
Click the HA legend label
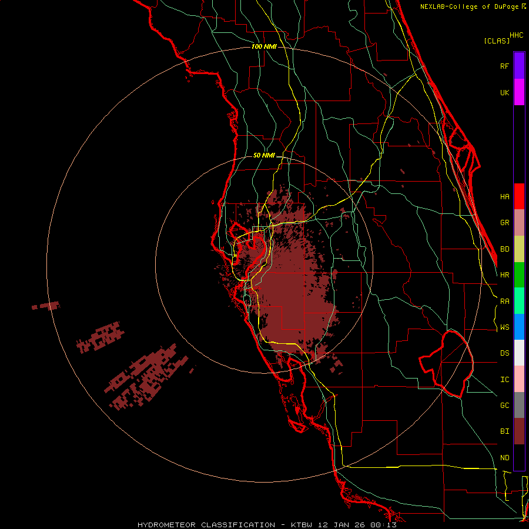504,197
